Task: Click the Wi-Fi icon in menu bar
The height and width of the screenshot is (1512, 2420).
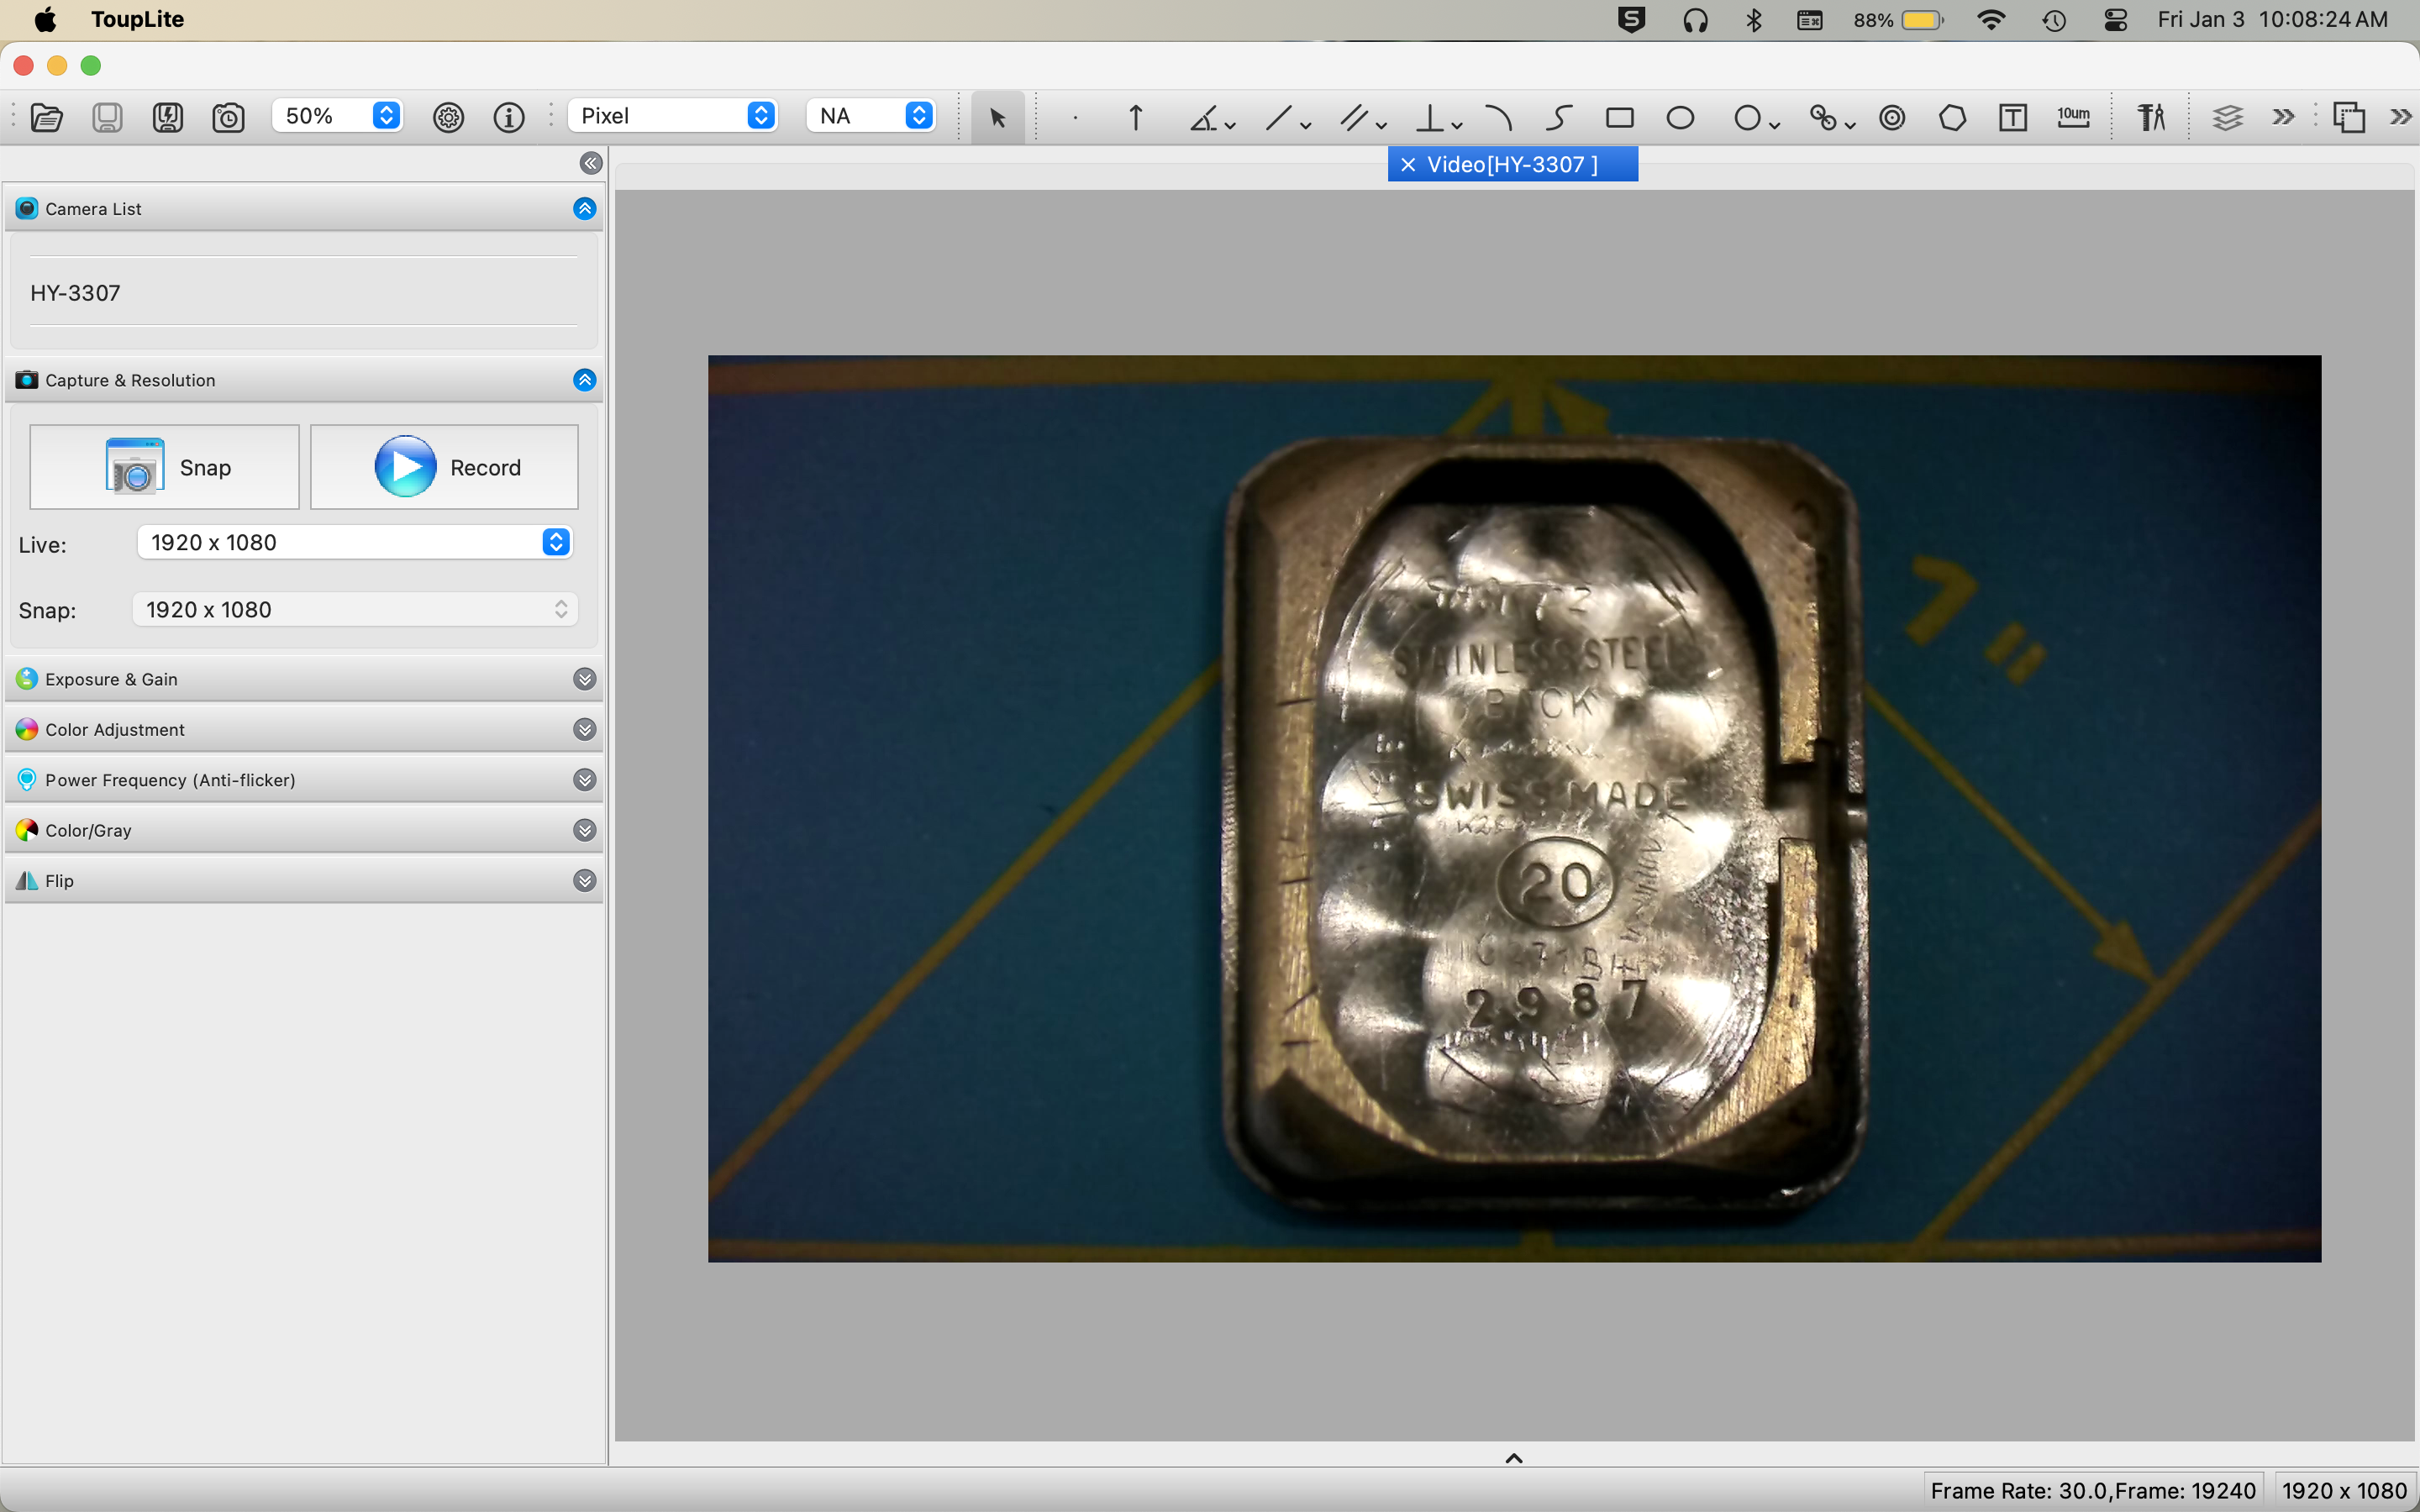Action: click(x=1991, y=20)
